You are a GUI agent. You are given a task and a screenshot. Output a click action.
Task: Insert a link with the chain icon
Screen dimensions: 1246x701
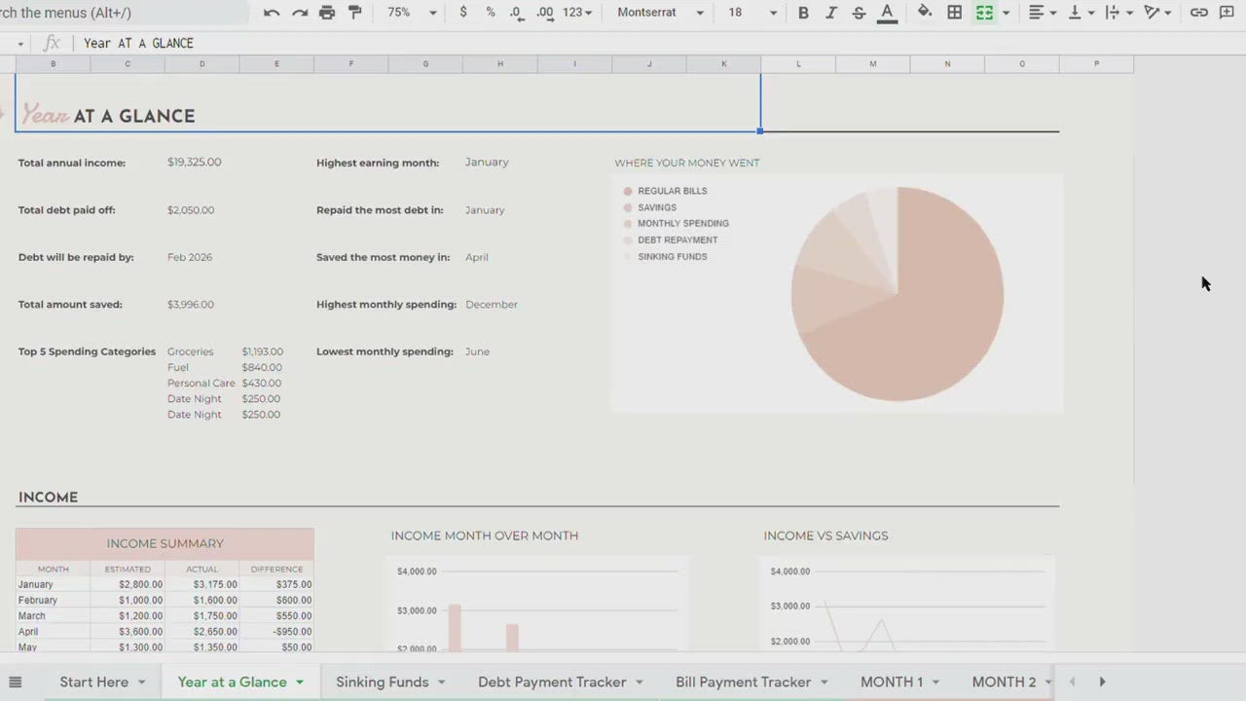click(x=1199, y=13)
